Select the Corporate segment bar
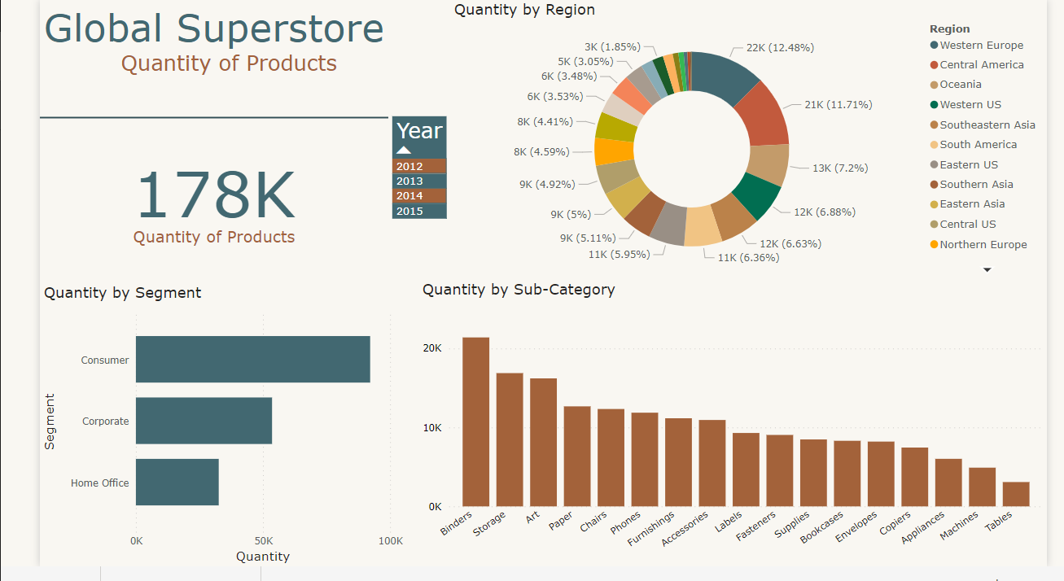Image resolution: width=1064 pixels, height=581 pixels. click(204, 421)
